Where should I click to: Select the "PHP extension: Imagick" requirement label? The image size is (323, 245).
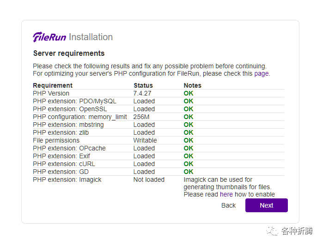pyautogui.click(x=67, y=179)
